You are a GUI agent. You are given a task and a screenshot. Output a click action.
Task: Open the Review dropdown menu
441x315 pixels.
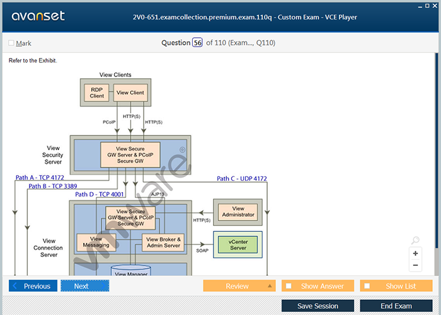pyautogui.click(x=239, y=286)
